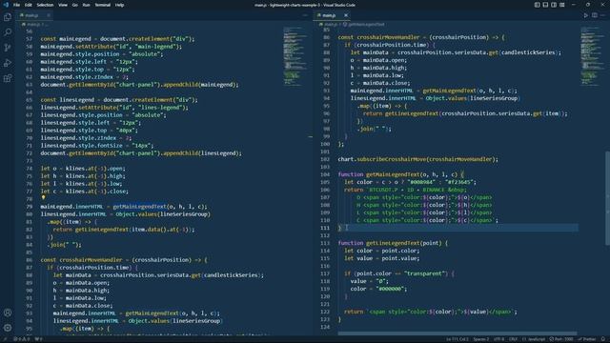Click the left editor minimap

coord(295,56)
